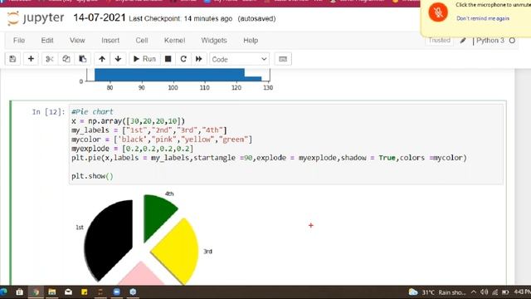Move the selected cell up
Viewport: 531px width, 299px height.
[102, 59]
